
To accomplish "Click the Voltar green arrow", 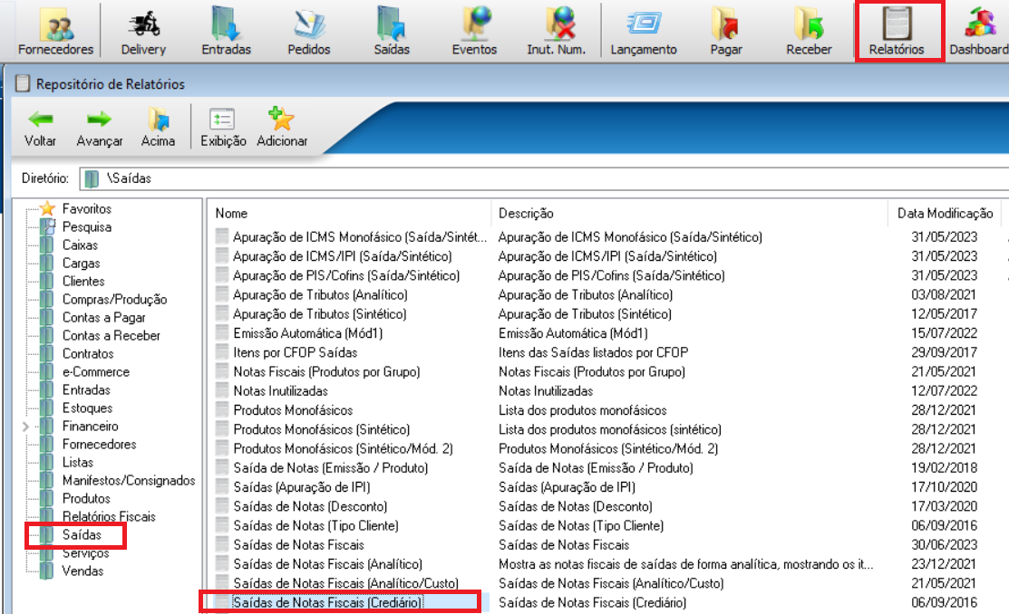I will [x=41, y=128].
